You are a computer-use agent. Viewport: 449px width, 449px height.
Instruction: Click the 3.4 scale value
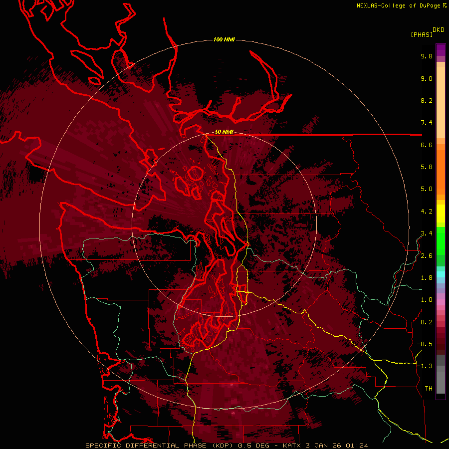tap(427, 233)
